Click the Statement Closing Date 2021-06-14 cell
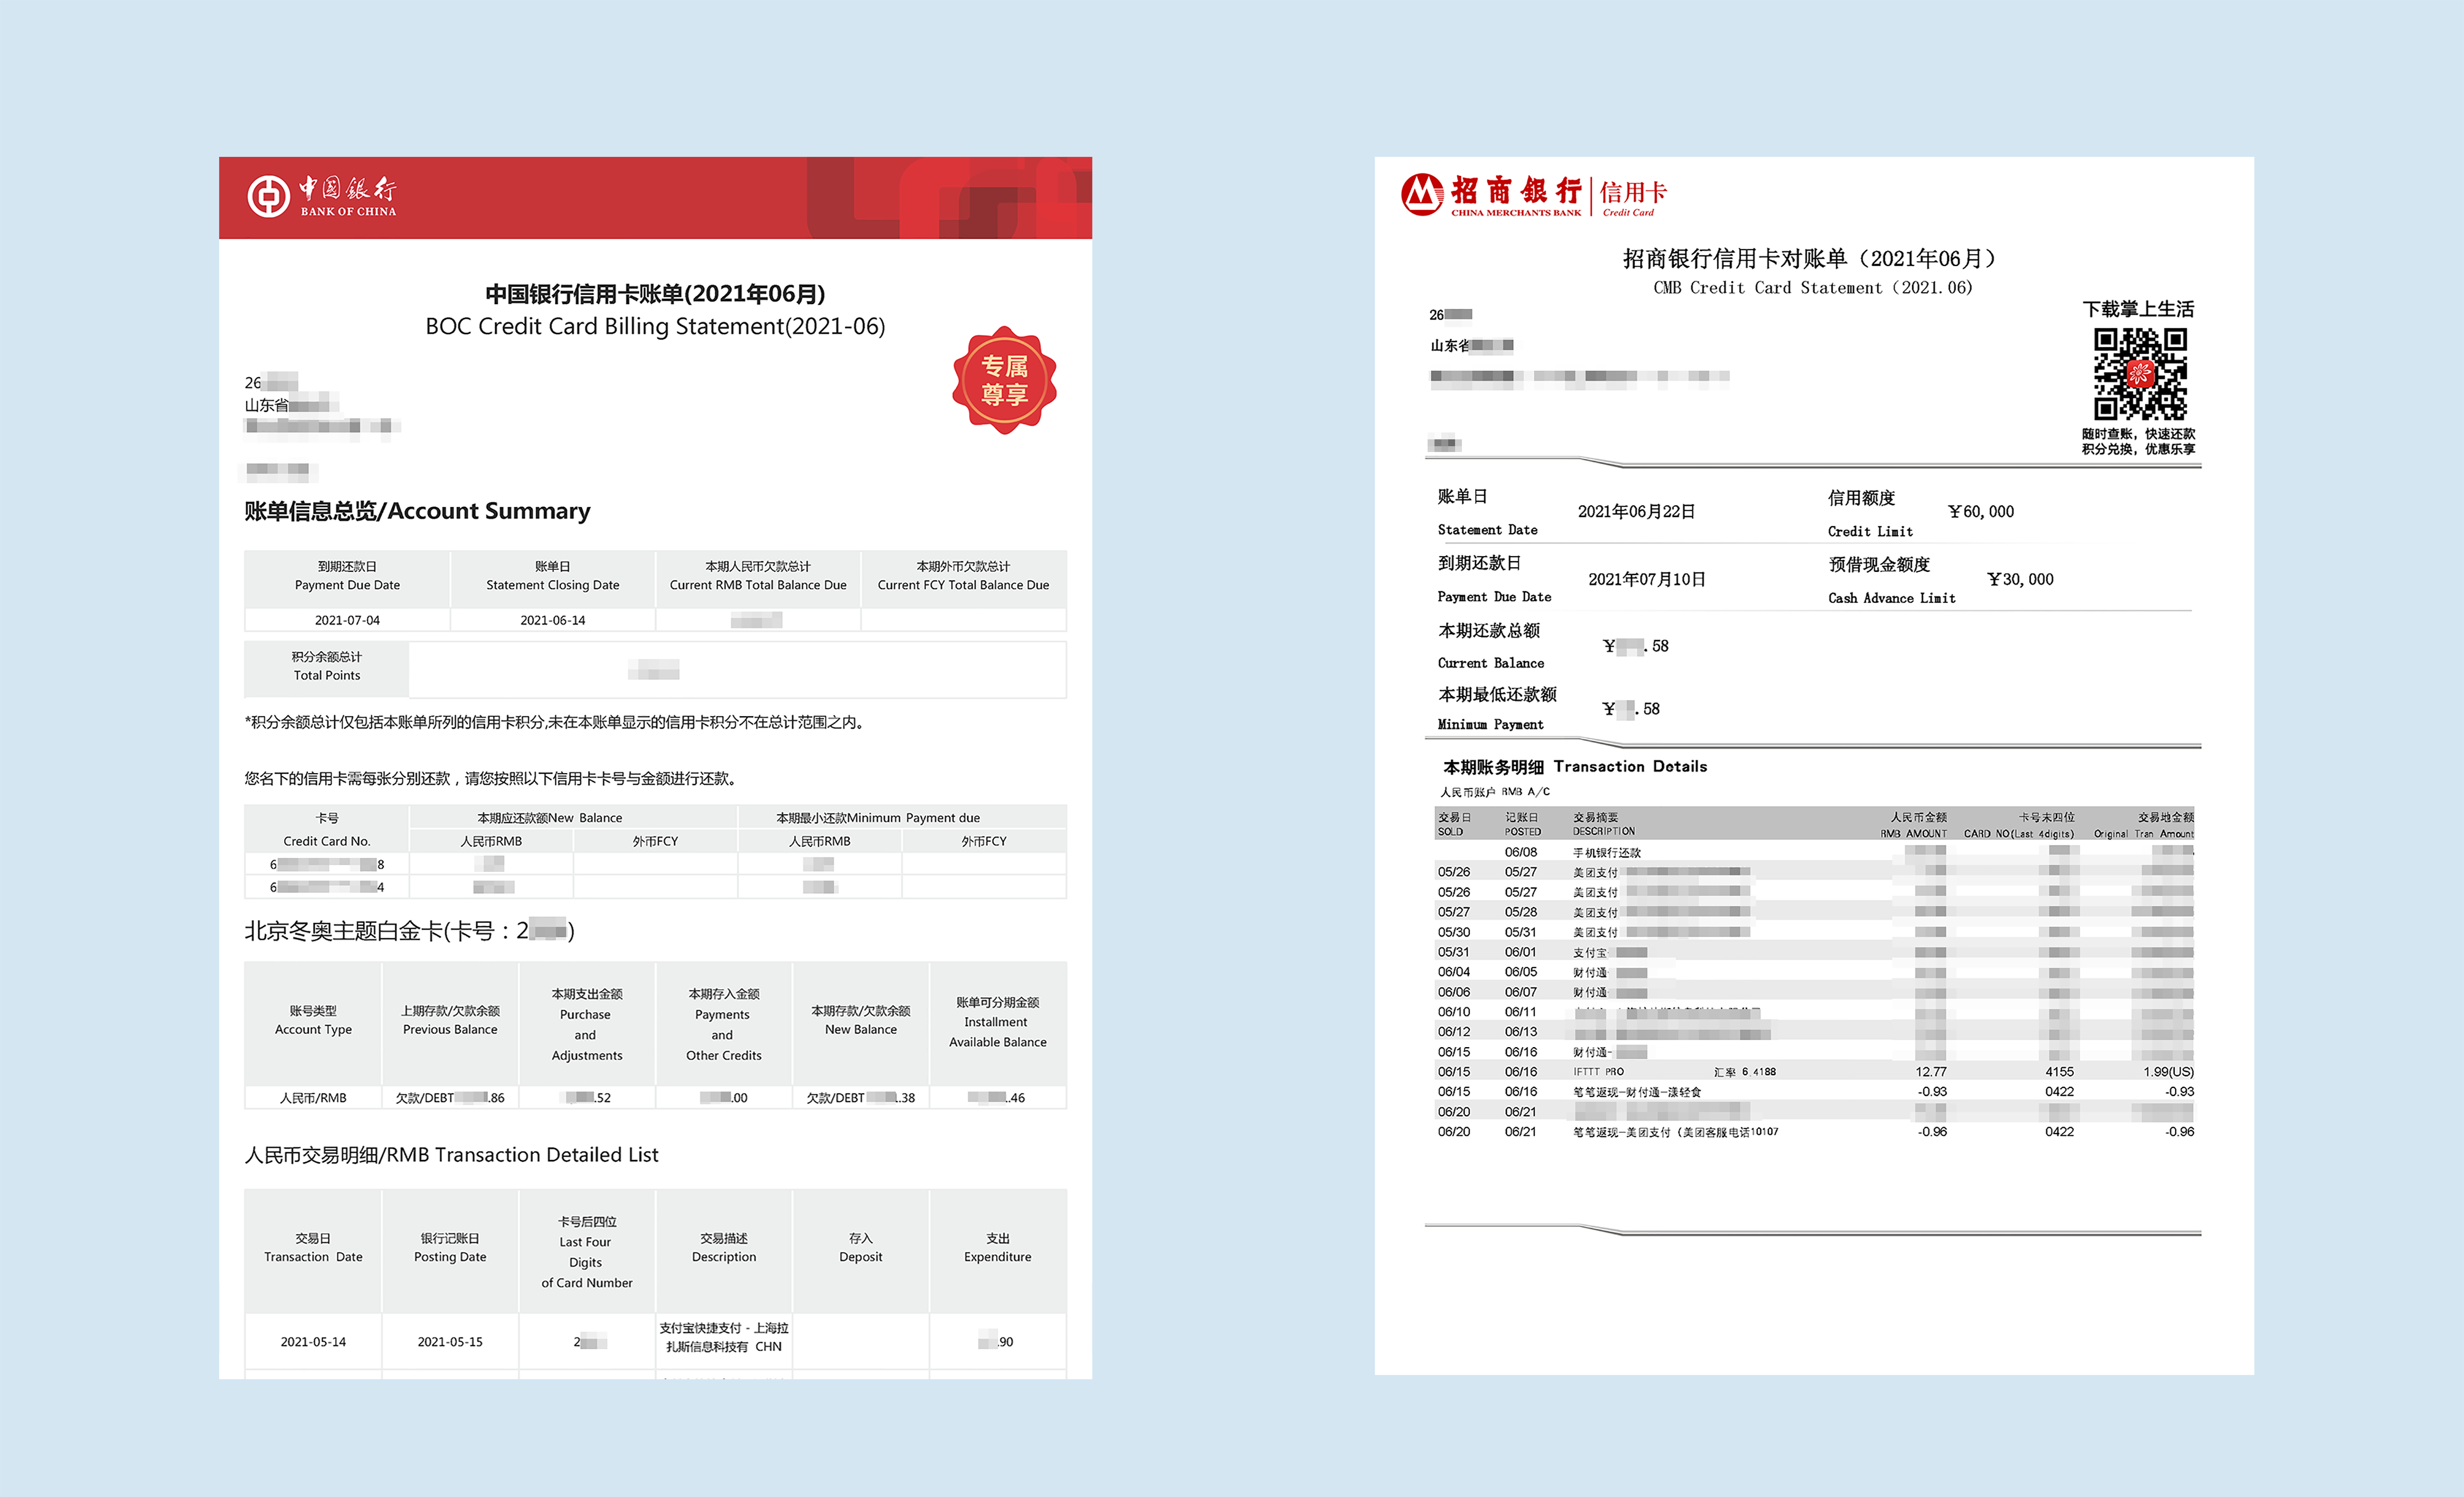This screenshot has height=1497, width=2464. click(552, 620)
